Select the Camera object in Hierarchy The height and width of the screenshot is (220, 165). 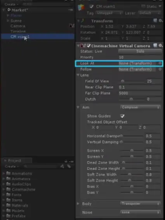[x=18, y=26]
